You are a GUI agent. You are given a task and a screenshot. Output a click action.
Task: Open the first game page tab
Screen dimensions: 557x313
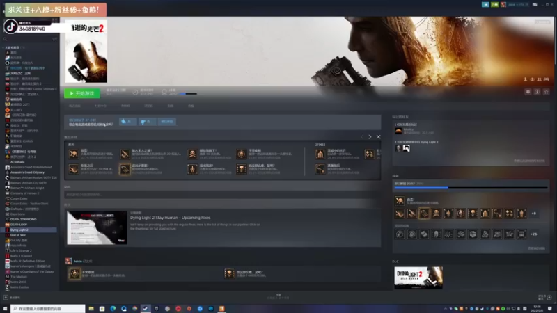coord(74,106)
